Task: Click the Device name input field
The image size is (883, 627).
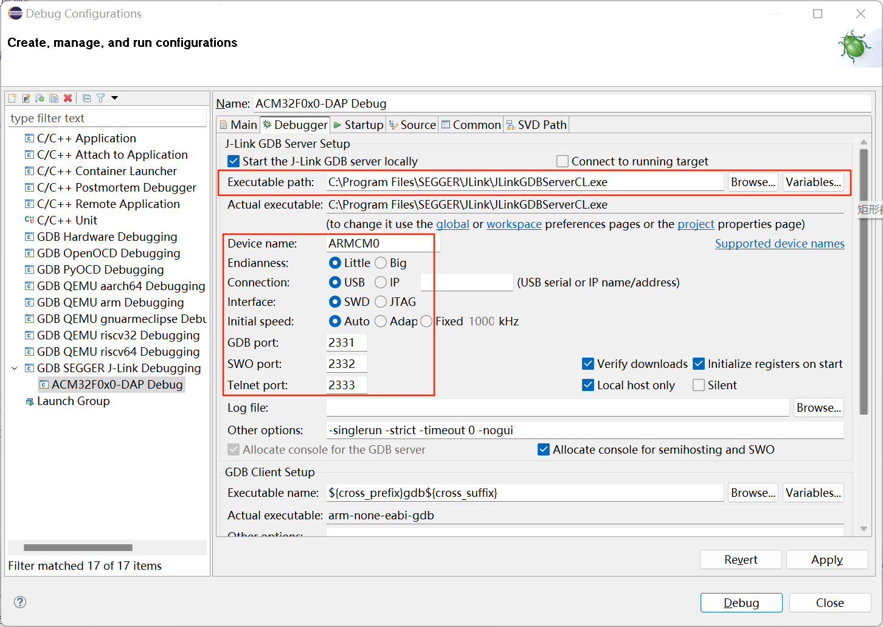Action: (380, 243)
